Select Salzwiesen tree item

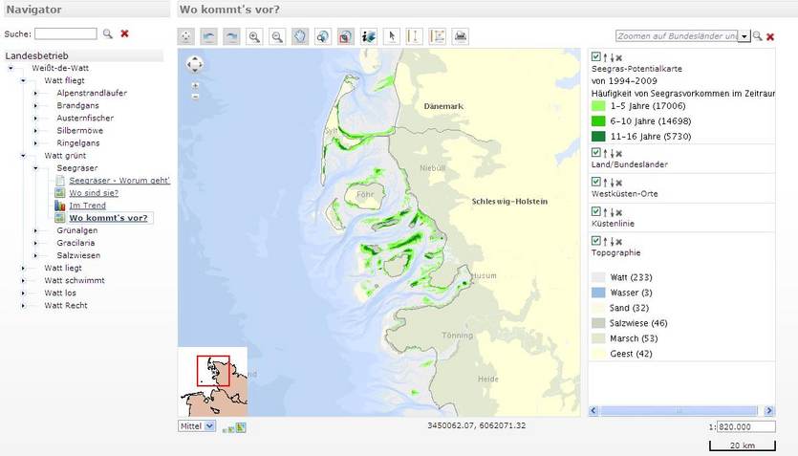[78, 255]
